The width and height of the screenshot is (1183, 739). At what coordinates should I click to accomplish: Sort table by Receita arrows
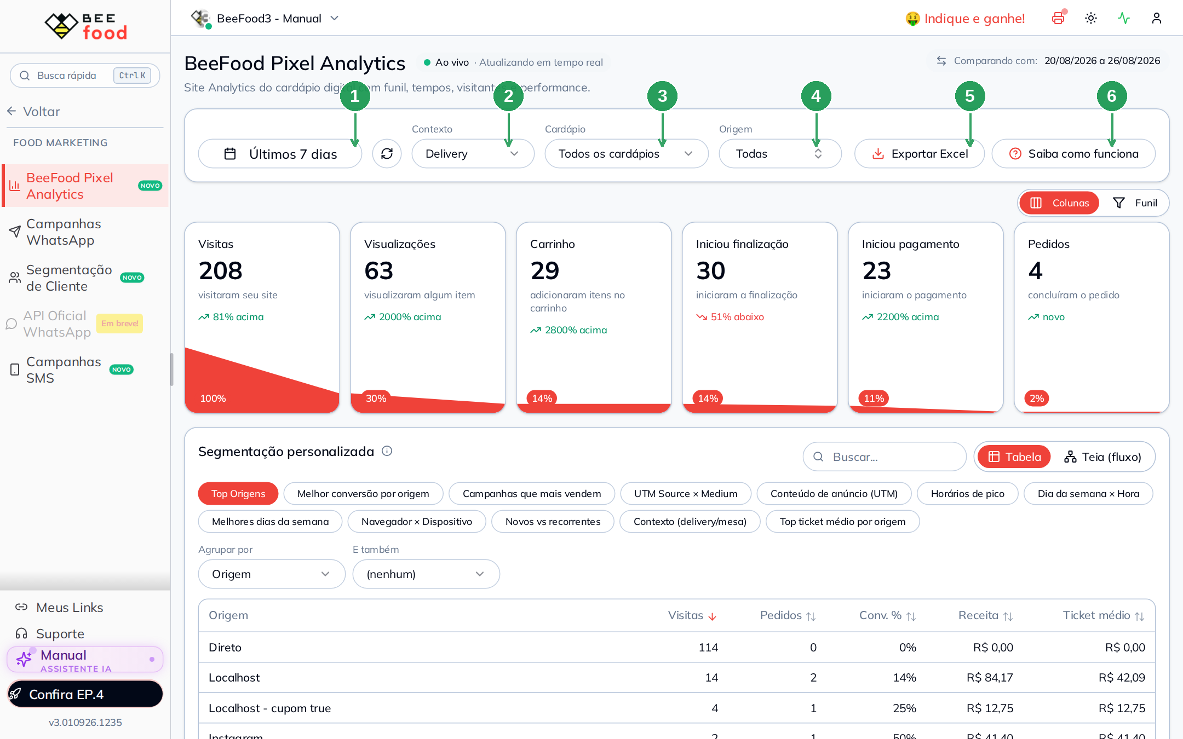1008,616
